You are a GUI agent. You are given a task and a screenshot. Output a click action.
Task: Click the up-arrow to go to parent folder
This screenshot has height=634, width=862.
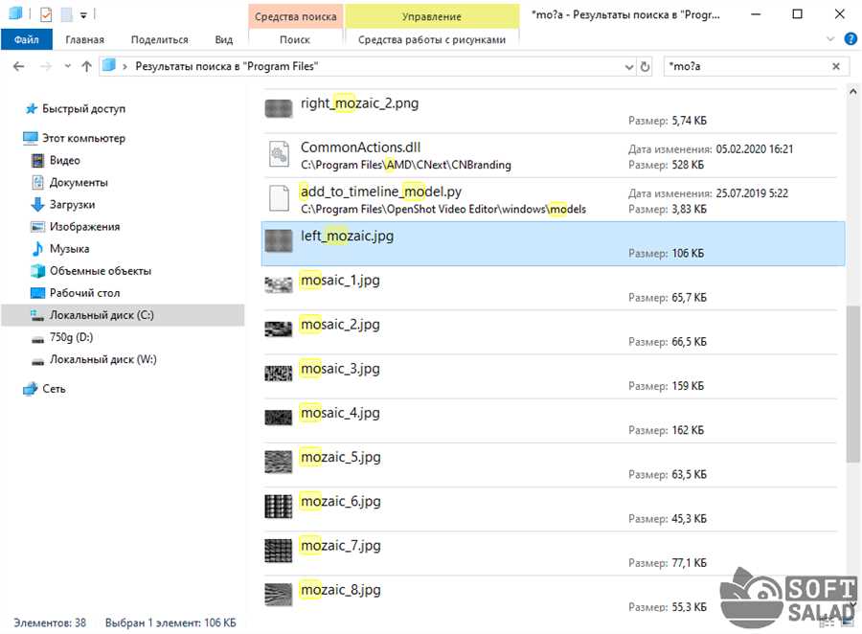(x=87, y=66)
